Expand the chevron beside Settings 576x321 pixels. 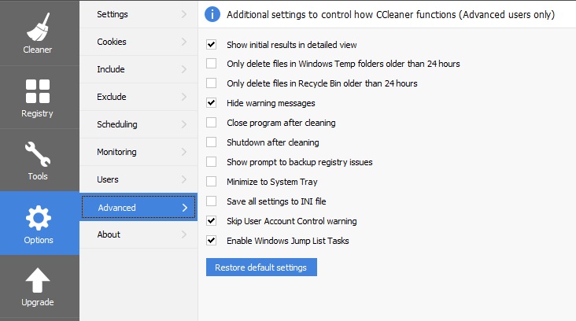click(x=183, y=14)
